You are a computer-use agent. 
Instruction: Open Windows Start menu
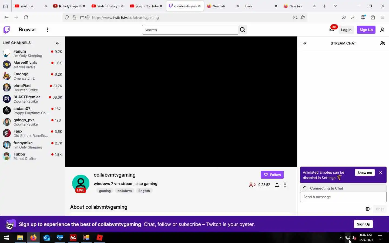pos(6,238)
